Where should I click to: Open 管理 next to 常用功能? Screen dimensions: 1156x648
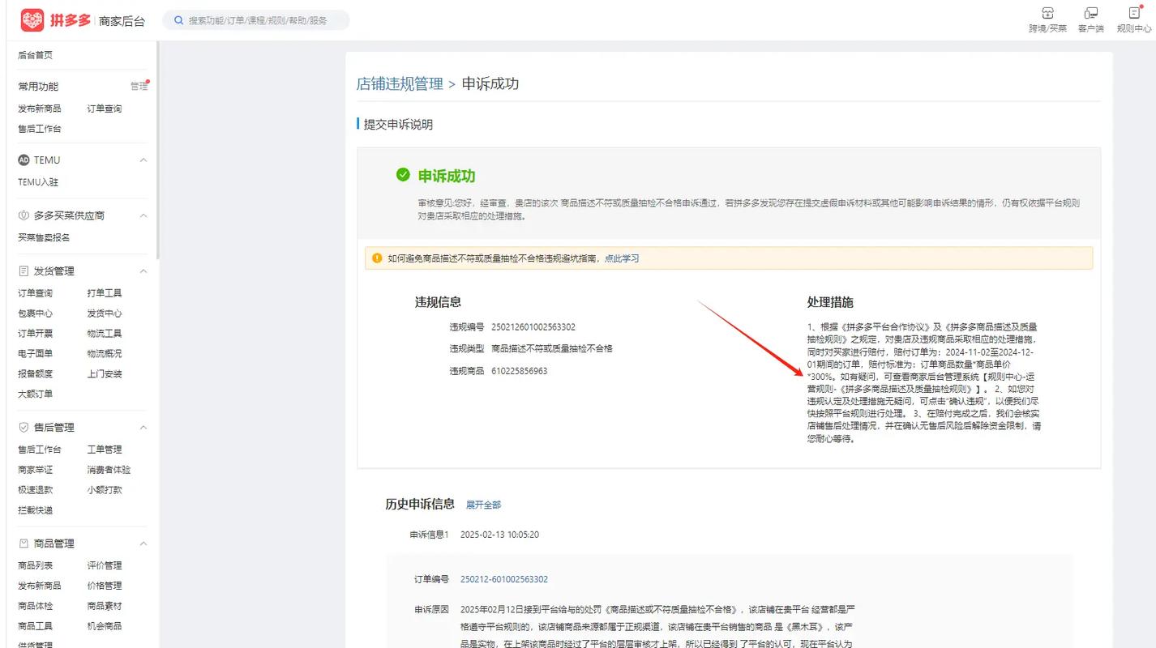(139, 86)
